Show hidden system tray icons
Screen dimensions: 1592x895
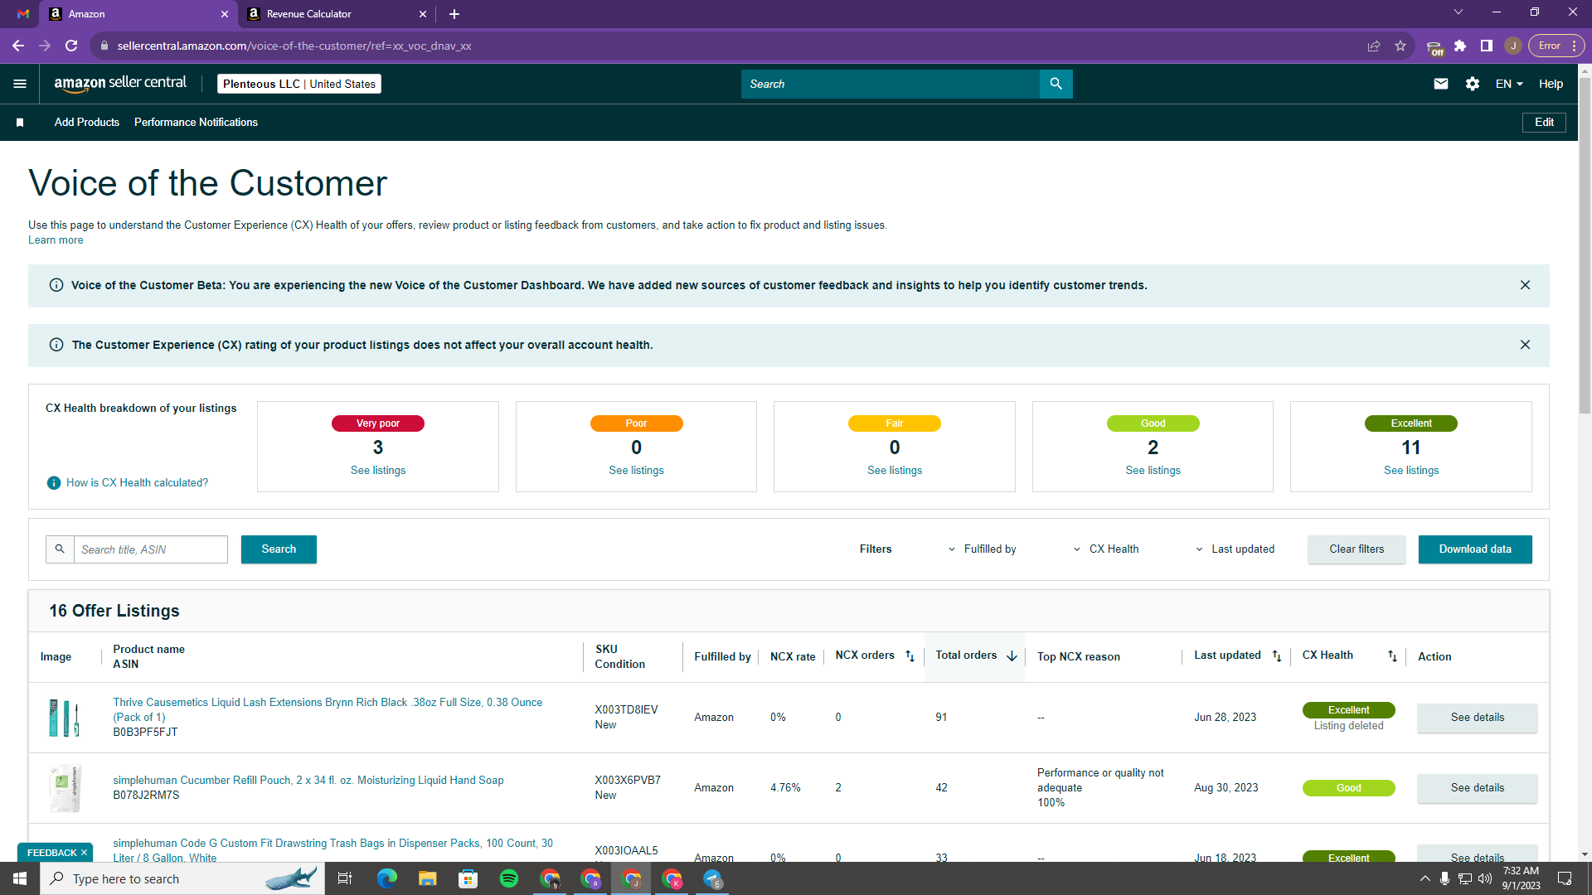(x=1425, y=878)
